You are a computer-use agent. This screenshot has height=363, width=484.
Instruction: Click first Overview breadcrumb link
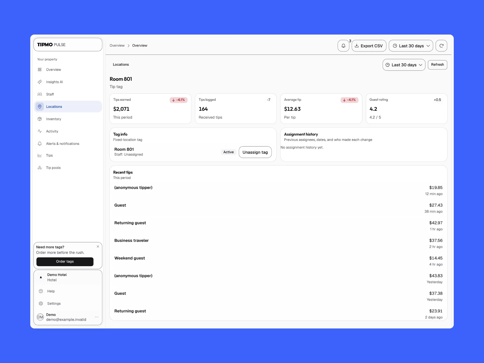[x=117, y=46]
